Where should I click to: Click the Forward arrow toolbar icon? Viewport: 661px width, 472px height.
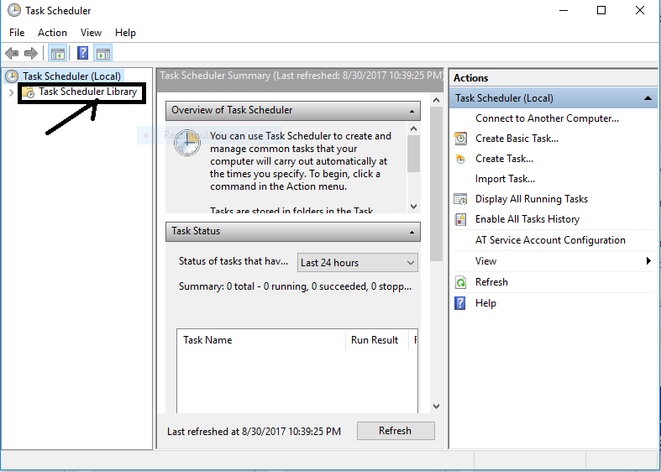[31, 54]
